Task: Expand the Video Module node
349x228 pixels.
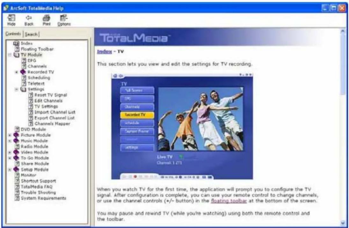Action: click(10, 152)
